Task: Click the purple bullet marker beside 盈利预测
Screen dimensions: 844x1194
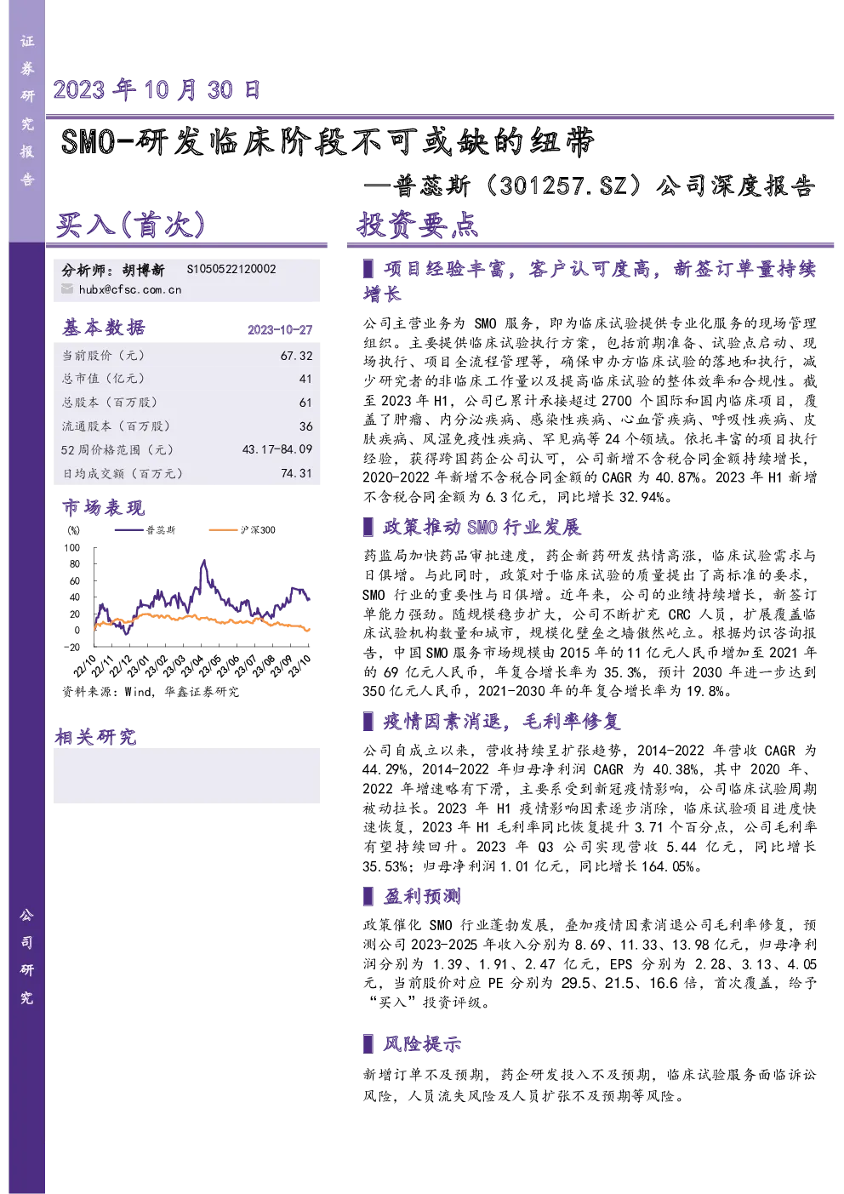Action: tap(368, 896)
